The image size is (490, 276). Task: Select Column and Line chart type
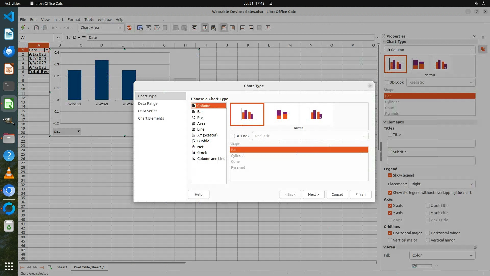click(x=211, y=159)
